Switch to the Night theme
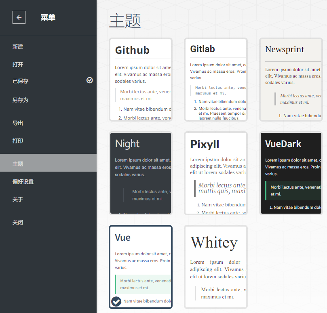 (141, 173)
